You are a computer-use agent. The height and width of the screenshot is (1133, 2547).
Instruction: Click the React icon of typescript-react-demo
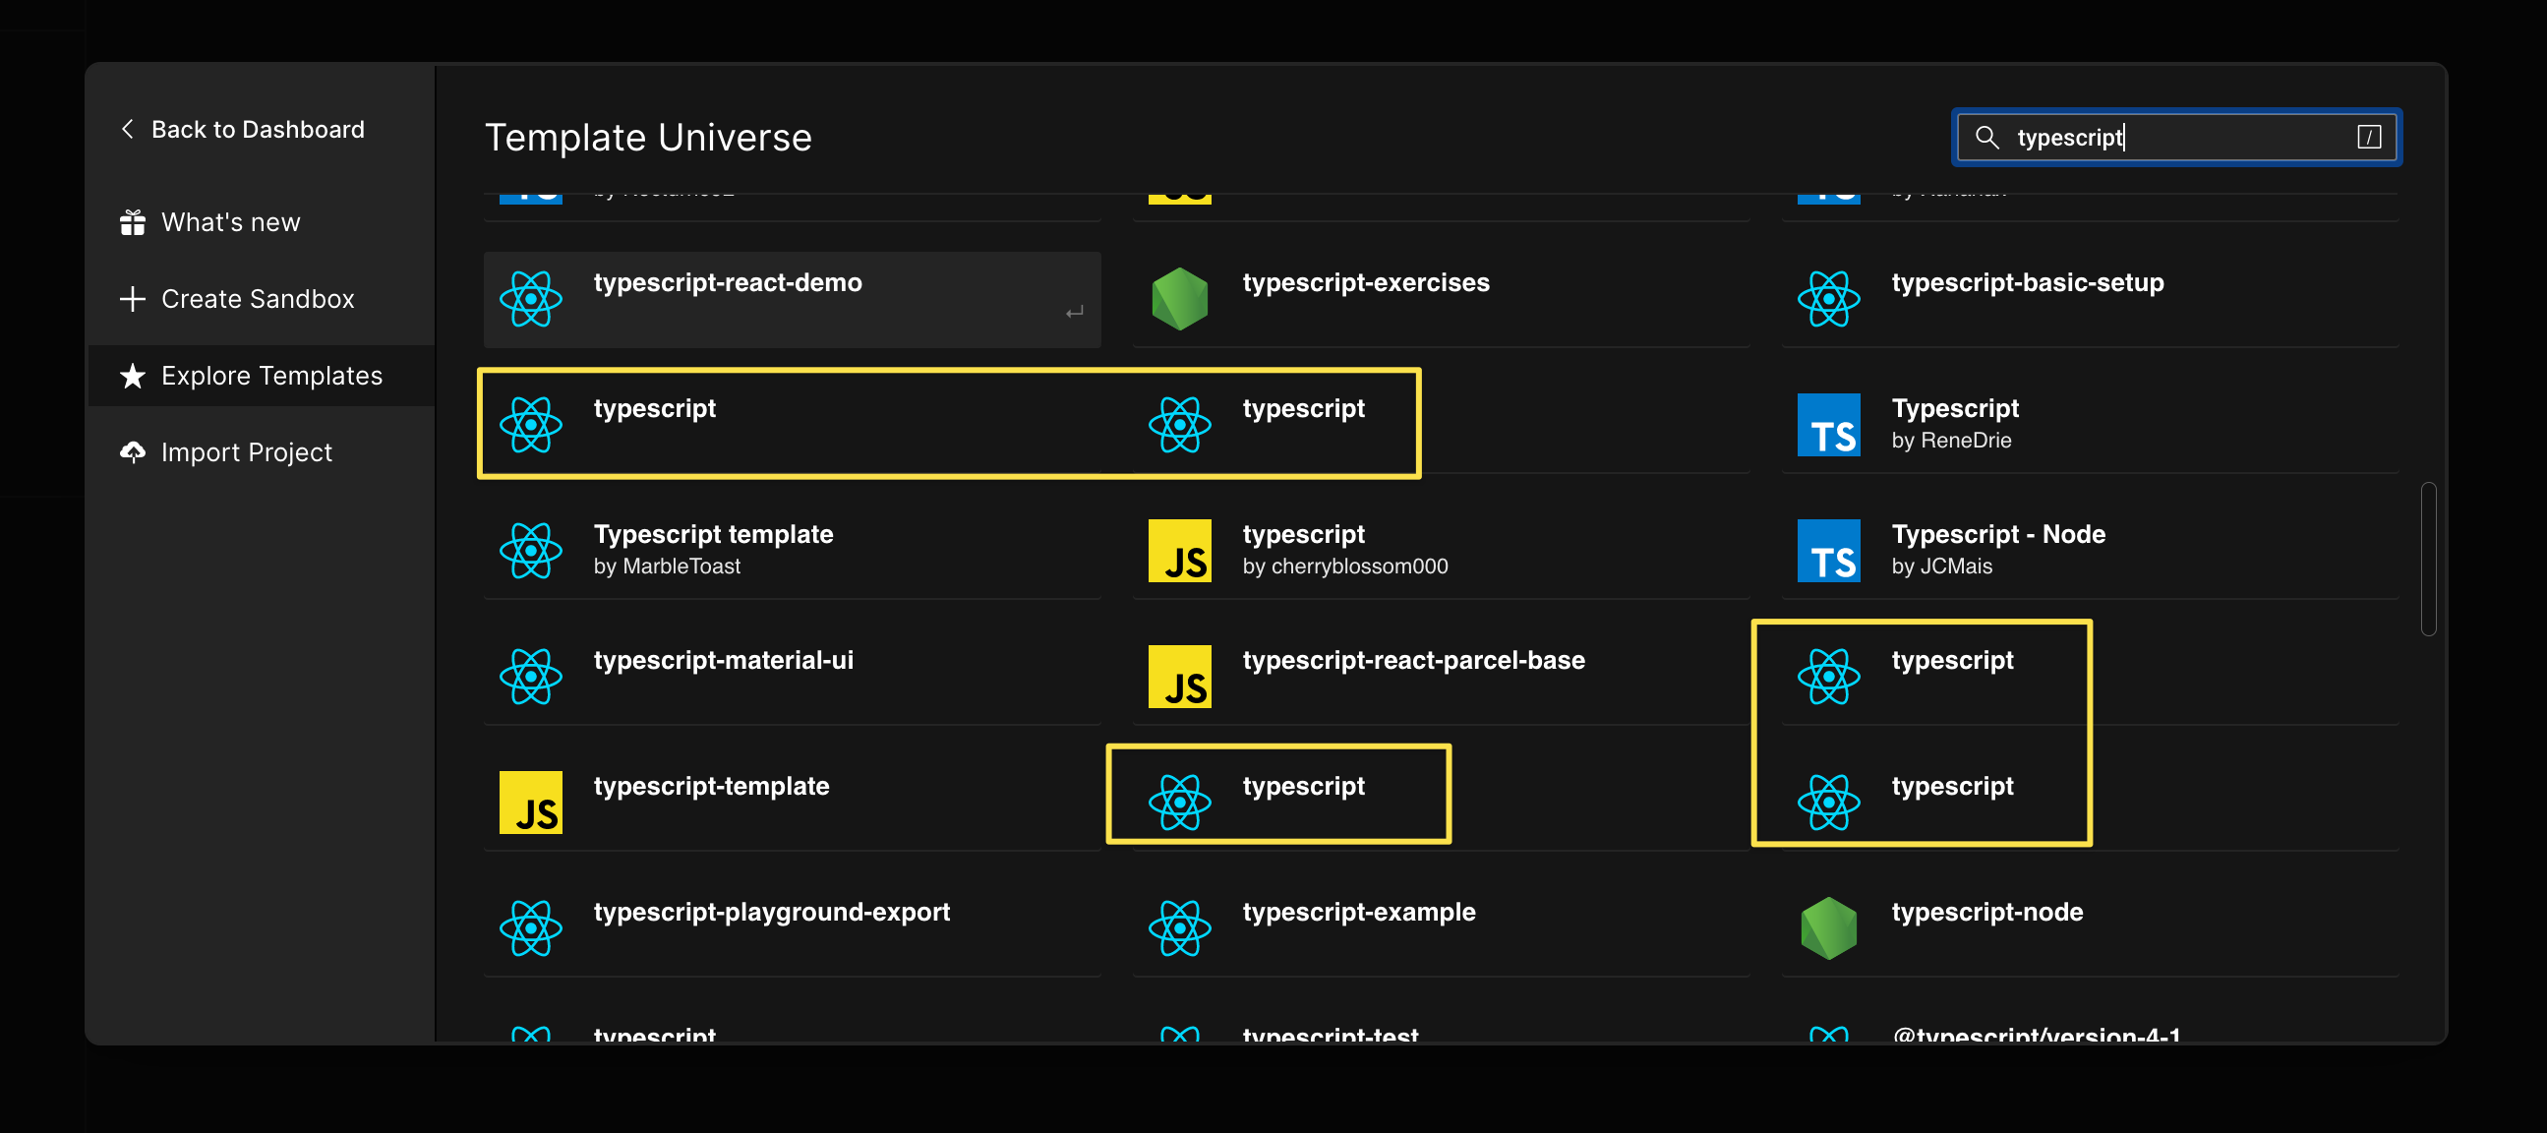(531, 299)
